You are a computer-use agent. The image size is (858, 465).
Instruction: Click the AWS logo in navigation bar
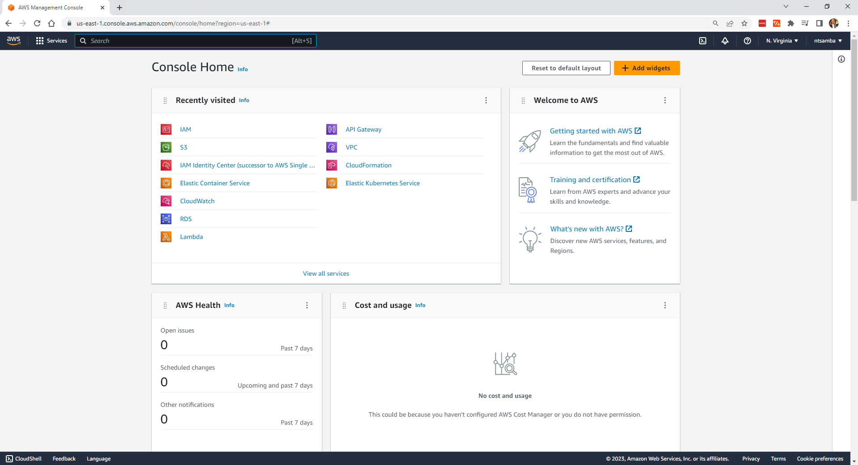click(x=14, y=40)
